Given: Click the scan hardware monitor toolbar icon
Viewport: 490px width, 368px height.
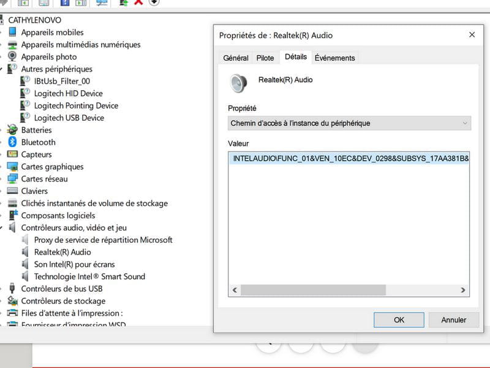Looking at the screenshot, I should [x=102, y=2].
